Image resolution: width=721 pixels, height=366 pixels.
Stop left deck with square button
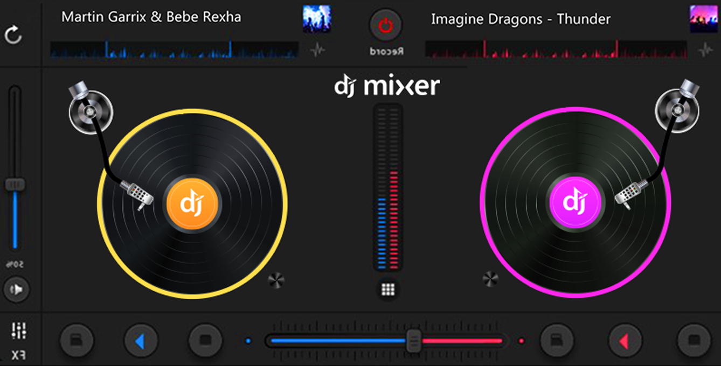[x=205, y=341]
